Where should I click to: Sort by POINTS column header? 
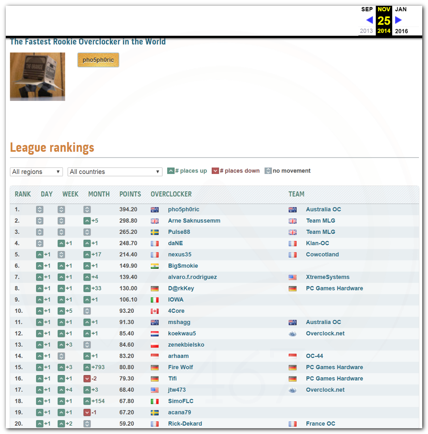pos(130,194)
